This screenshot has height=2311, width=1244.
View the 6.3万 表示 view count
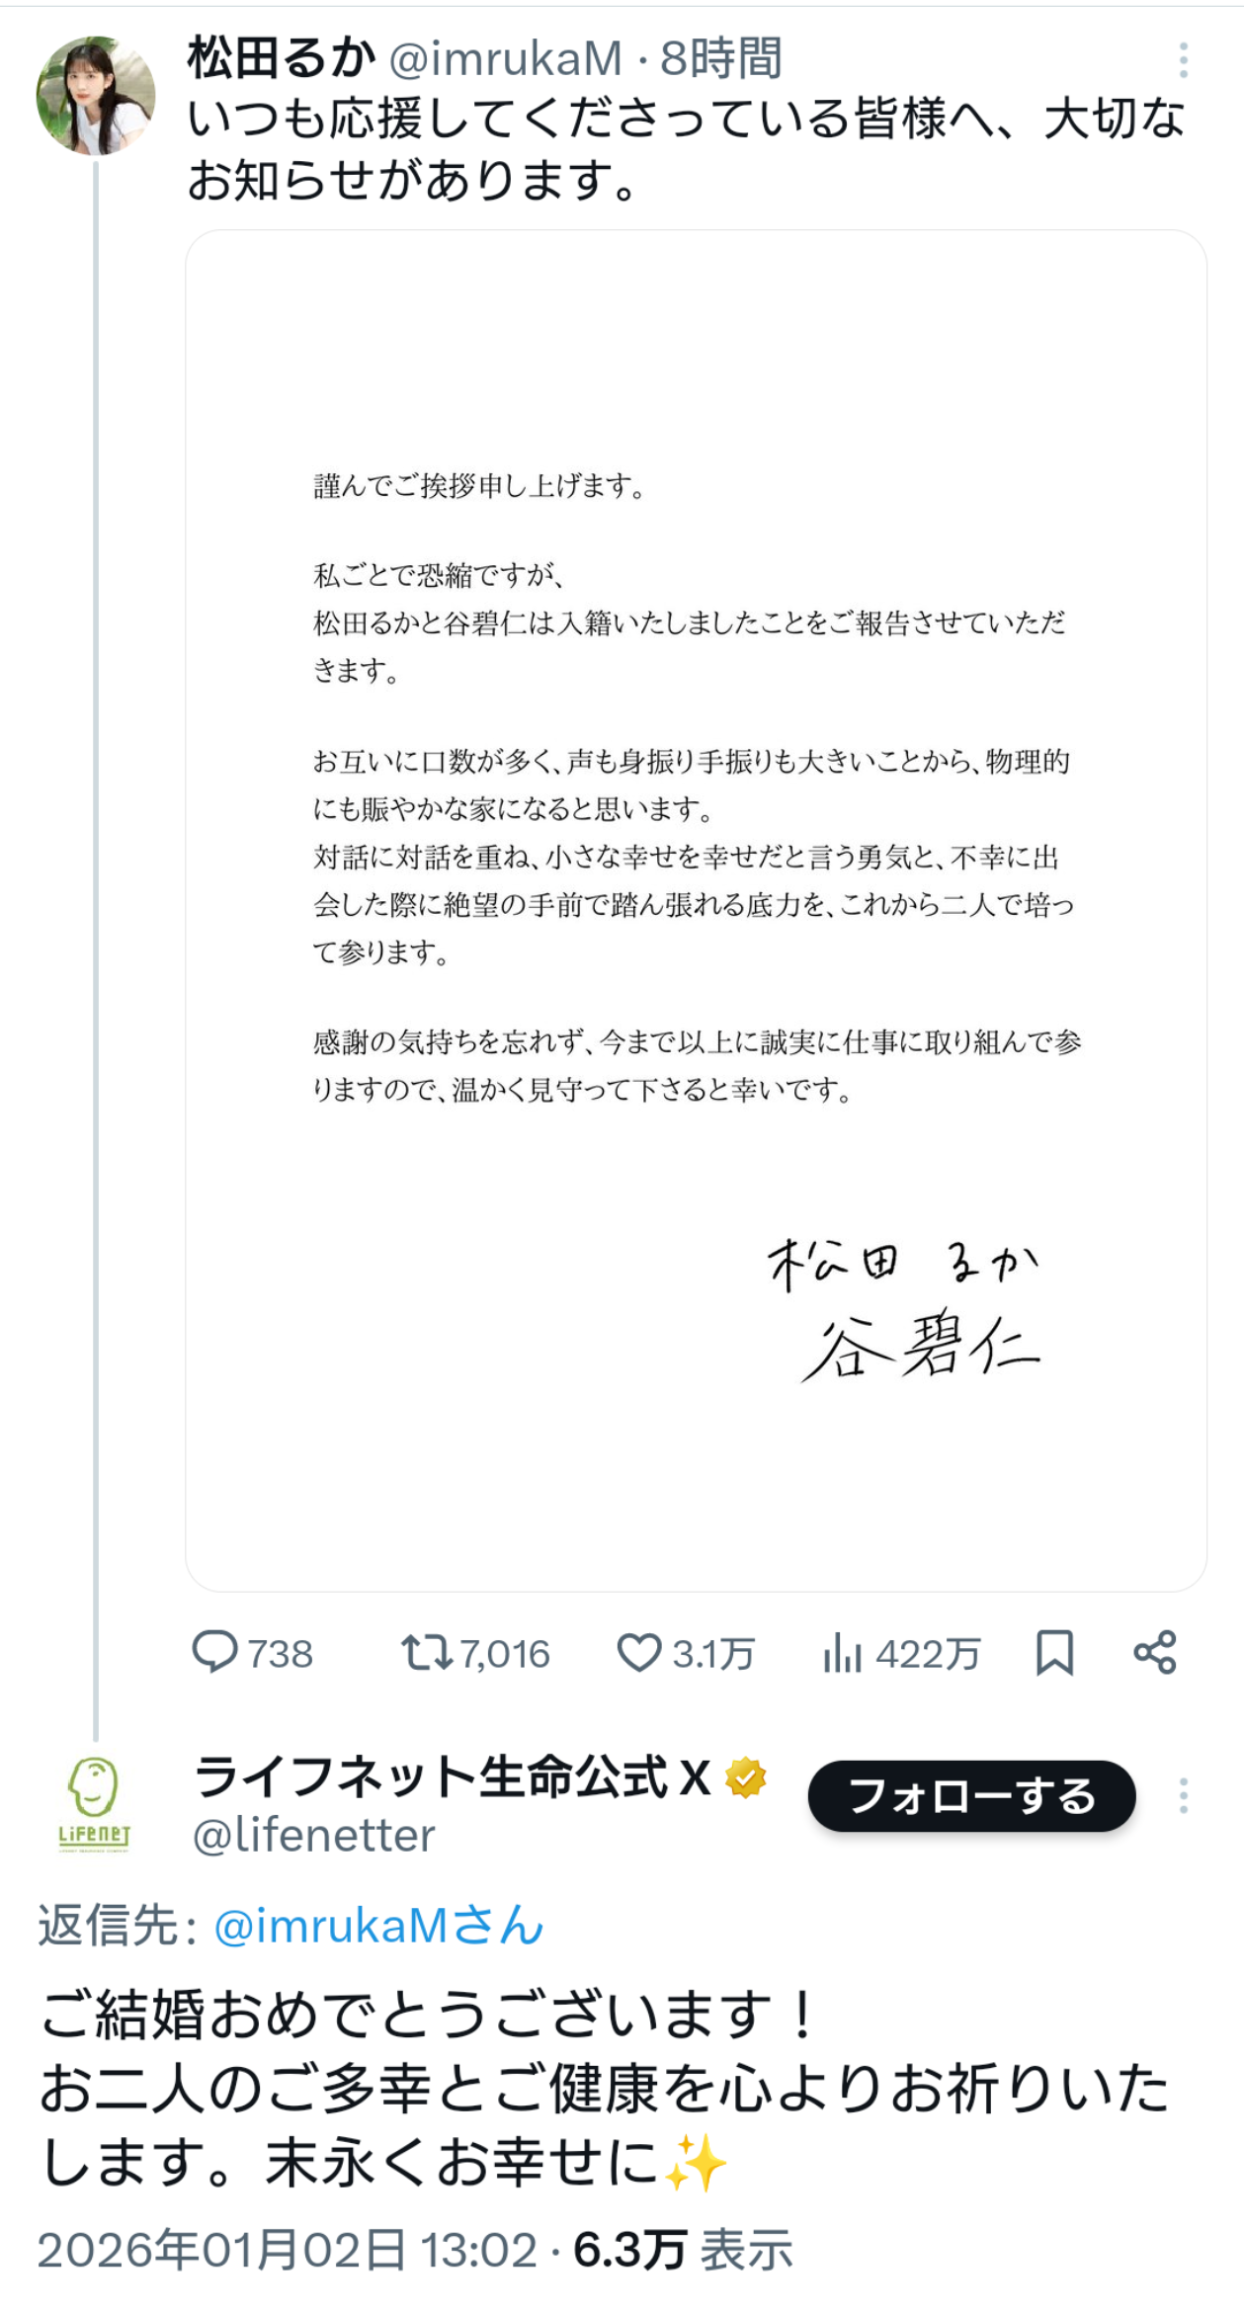[684, 2250]
